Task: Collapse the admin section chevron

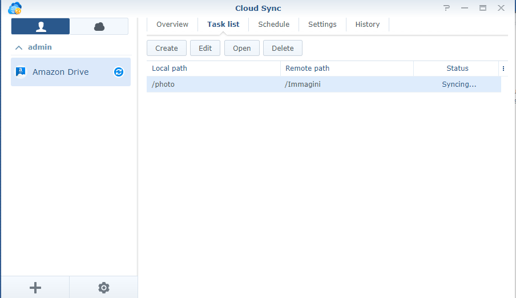Action: 19,47
